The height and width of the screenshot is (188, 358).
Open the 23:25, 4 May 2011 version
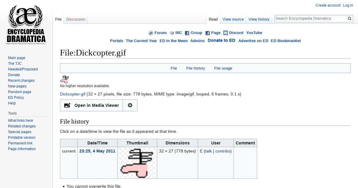(97, 151)
